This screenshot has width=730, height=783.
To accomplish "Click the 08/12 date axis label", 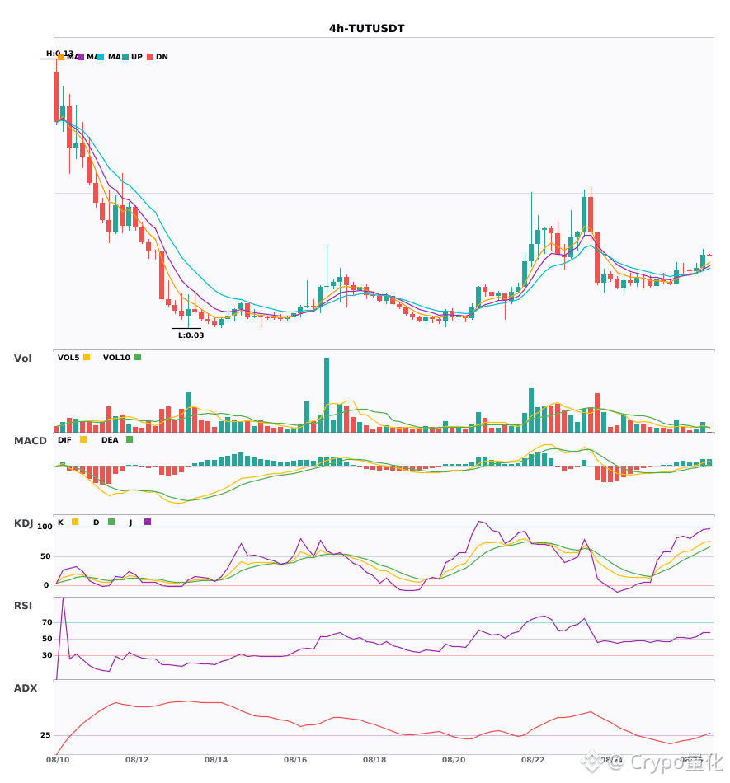I will tap(137, 760).
